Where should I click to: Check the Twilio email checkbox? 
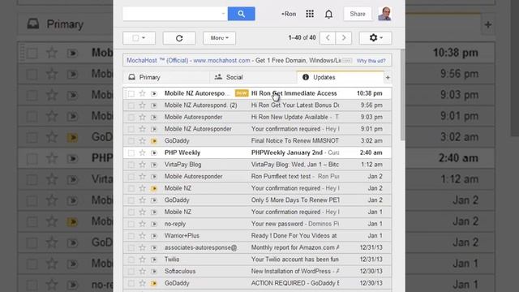pyautogui.click(x=131, y=260)
